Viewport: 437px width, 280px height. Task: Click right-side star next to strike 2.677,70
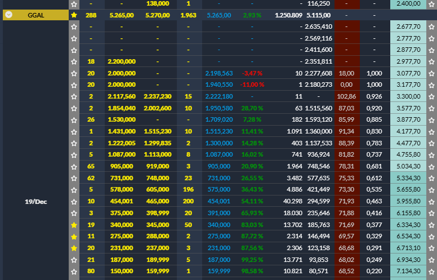point(432,27)
